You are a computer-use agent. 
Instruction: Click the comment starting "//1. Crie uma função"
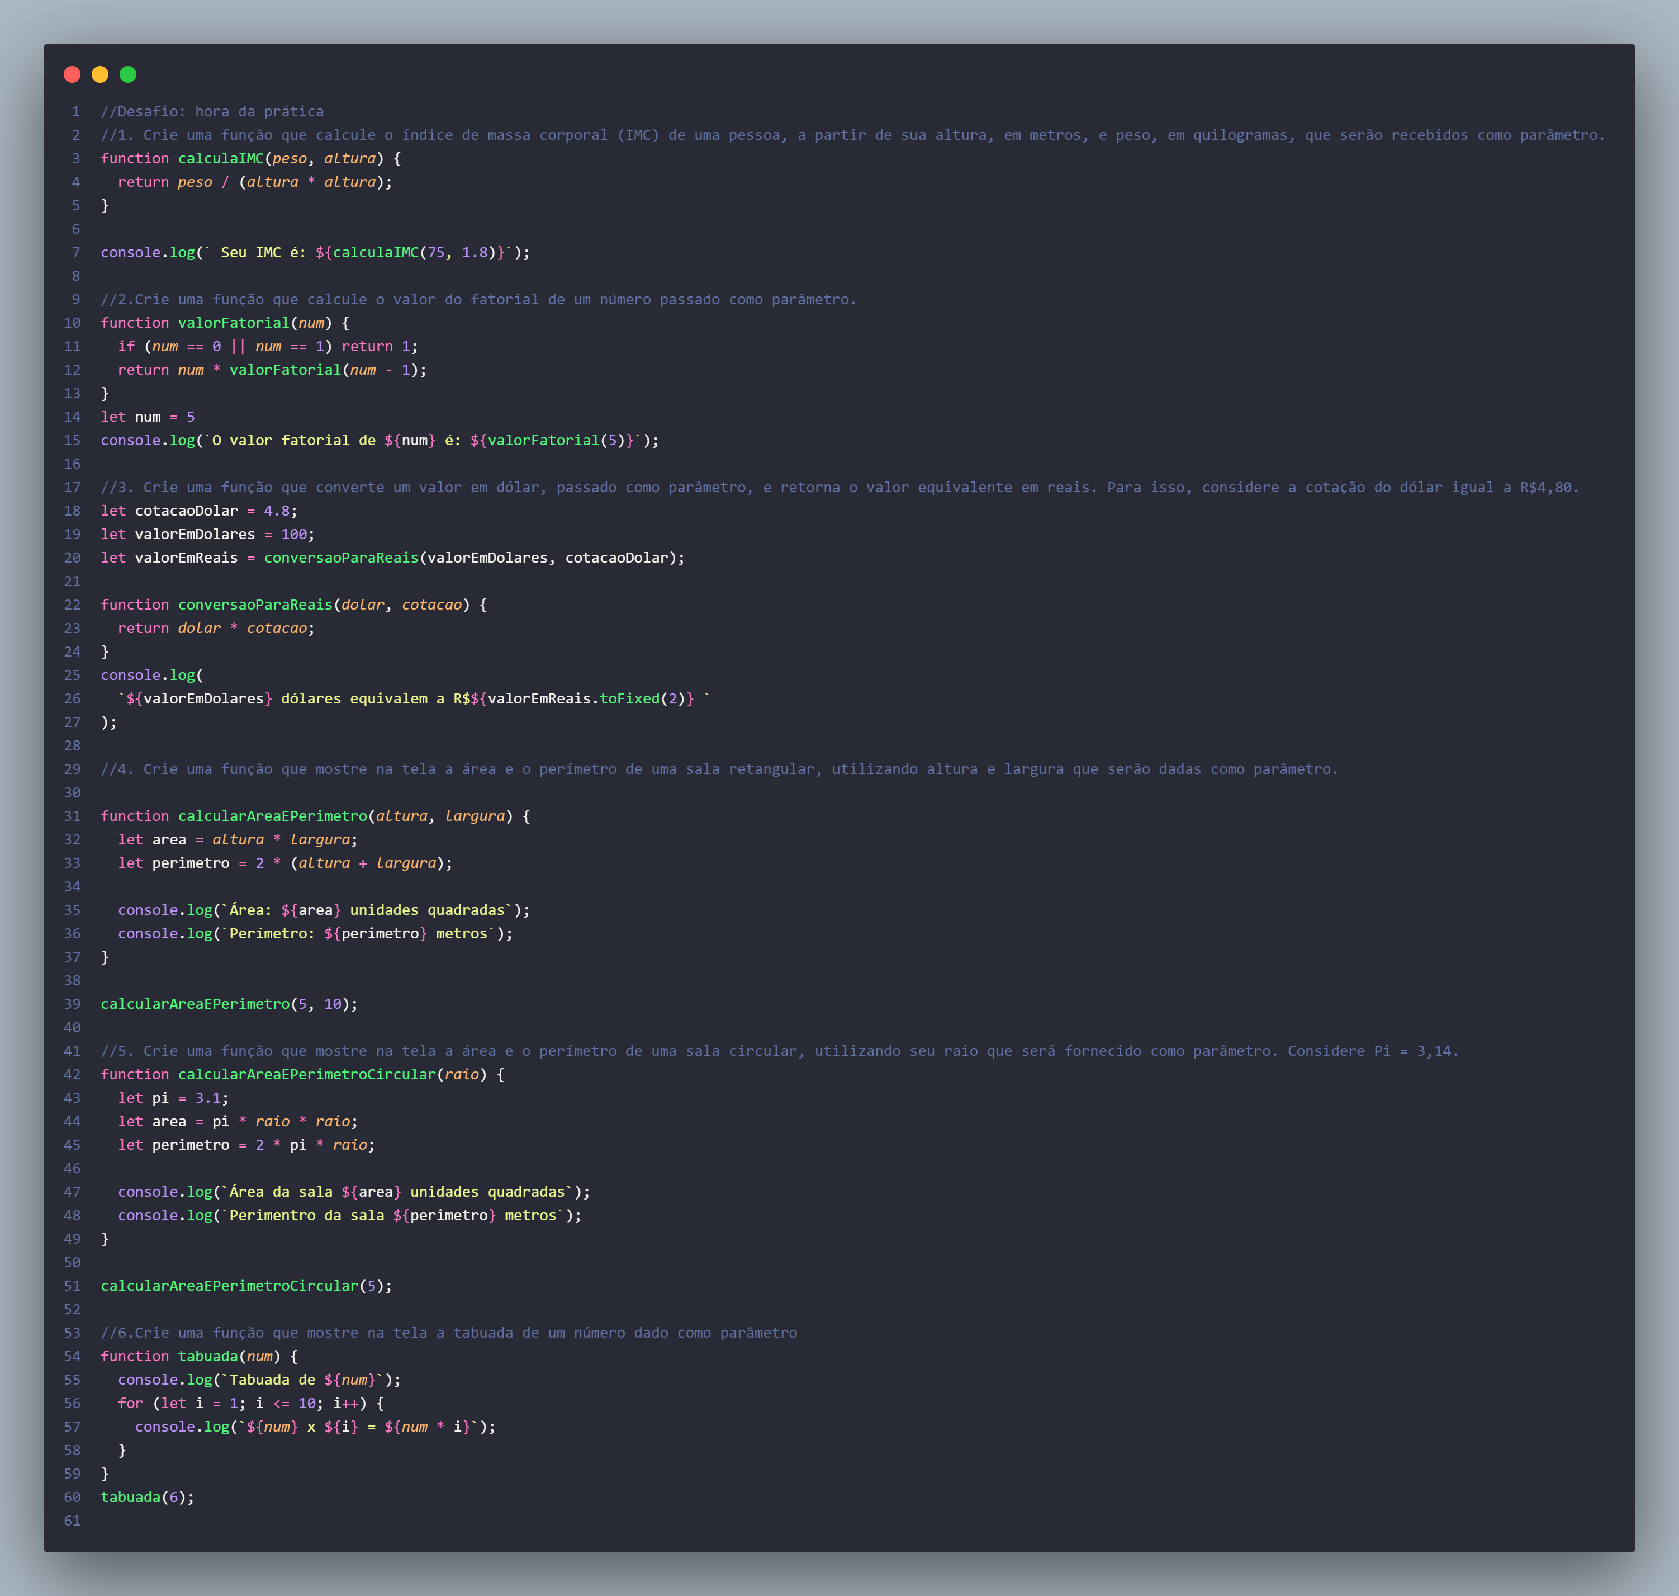coord(853,135)
